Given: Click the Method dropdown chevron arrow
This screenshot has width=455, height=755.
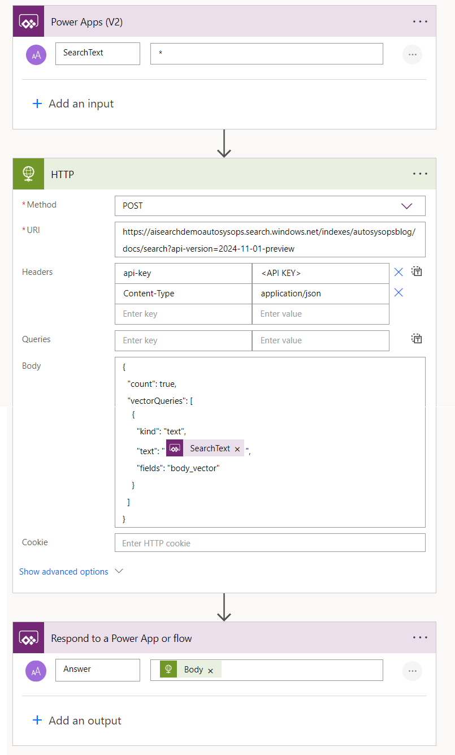Looking at the screenshot, I should pos(407,206).
